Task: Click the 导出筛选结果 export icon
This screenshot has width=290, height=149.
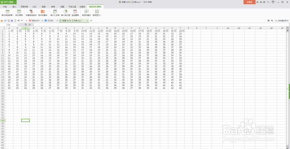Action: click(x=8, y=12)
